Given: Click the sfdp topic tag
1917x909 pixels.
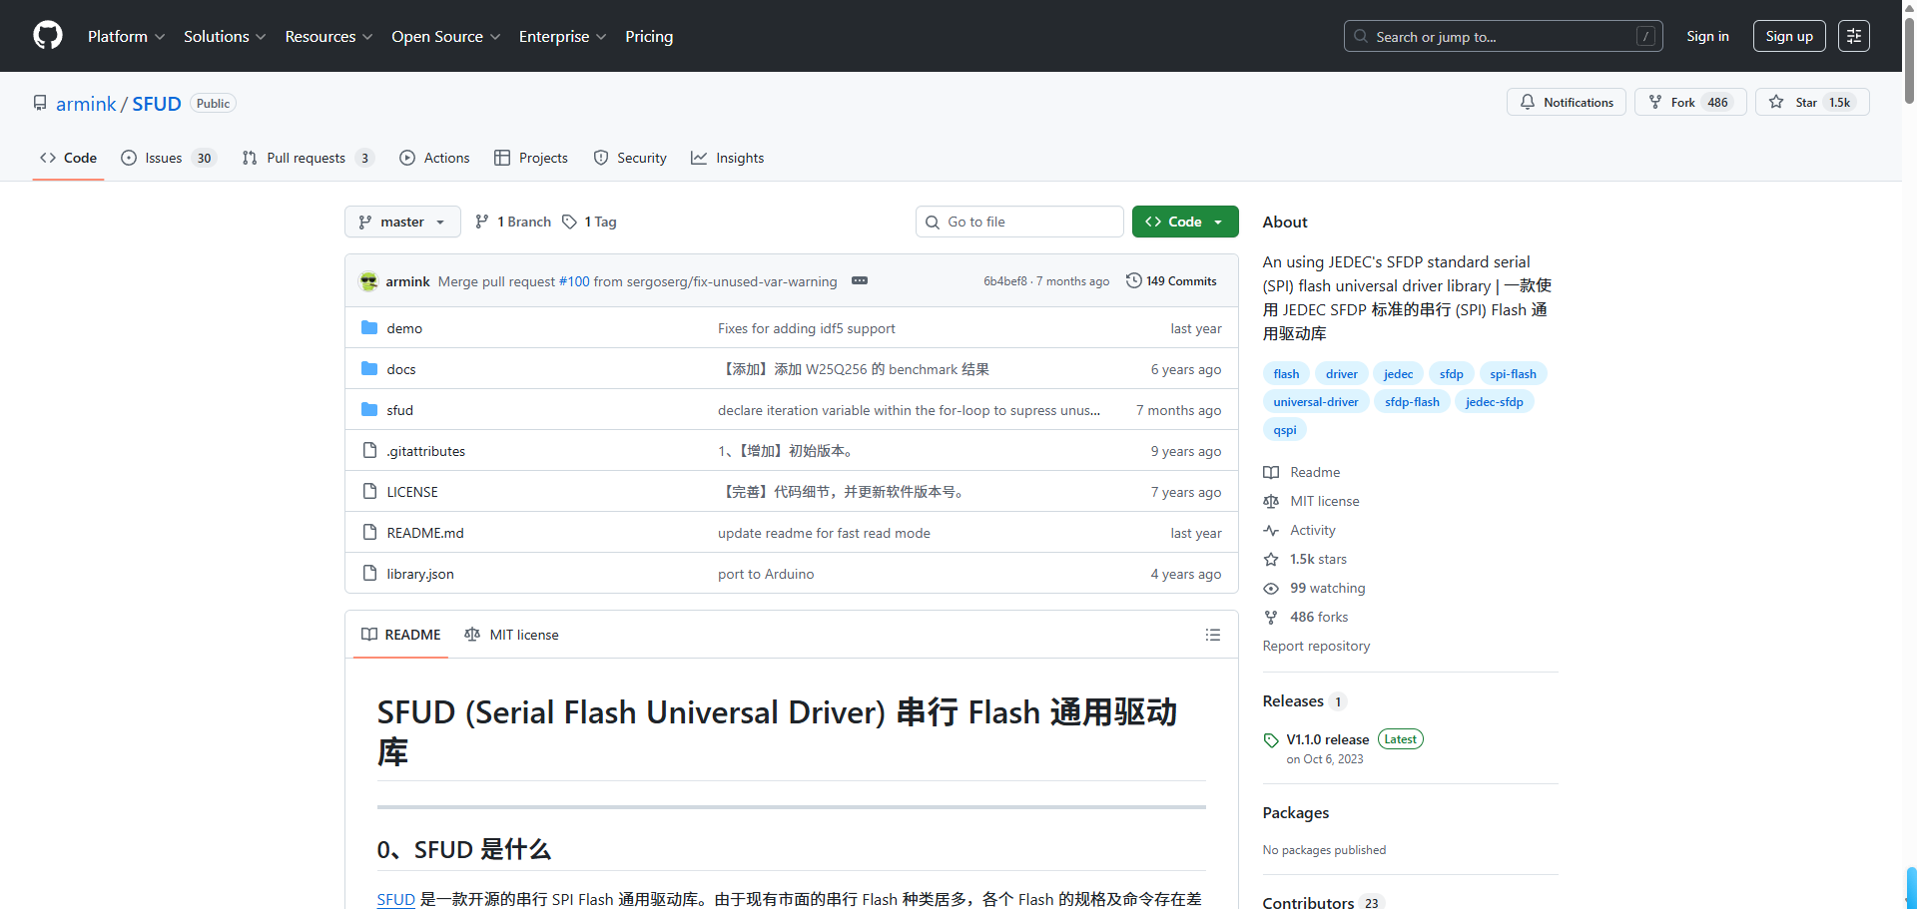Looking at the screenshot, I should click(1451, 374).
